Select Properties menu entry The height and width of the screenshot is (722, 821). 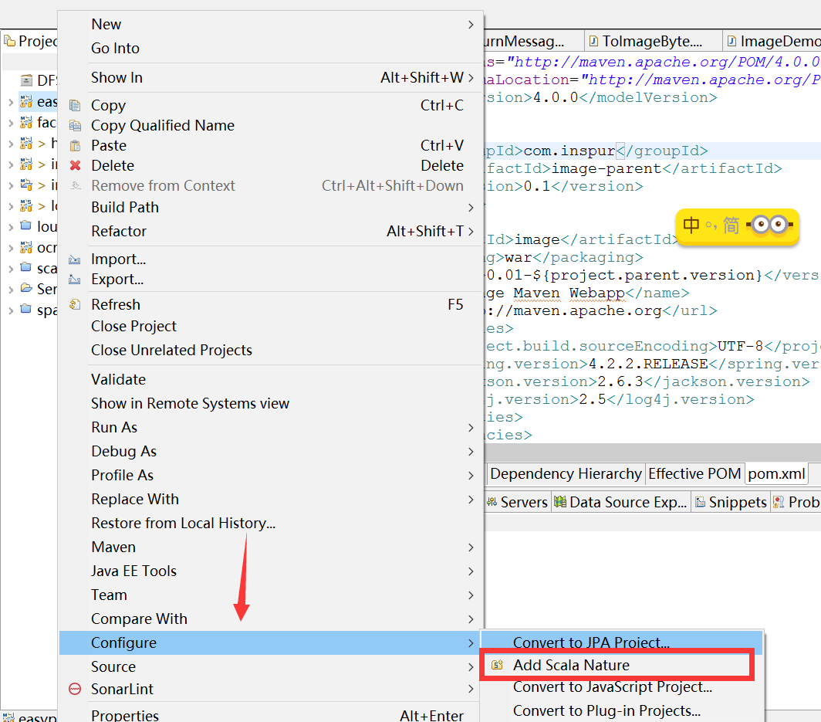271,715
